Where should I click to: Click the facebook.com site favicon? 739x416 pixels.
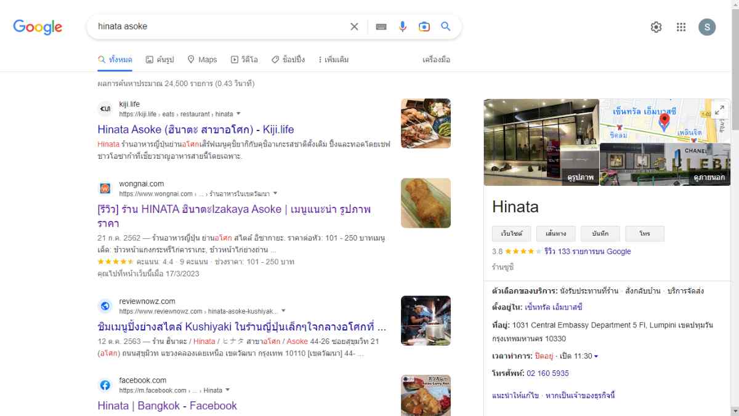pyautogui.click(x=105, y=385)
